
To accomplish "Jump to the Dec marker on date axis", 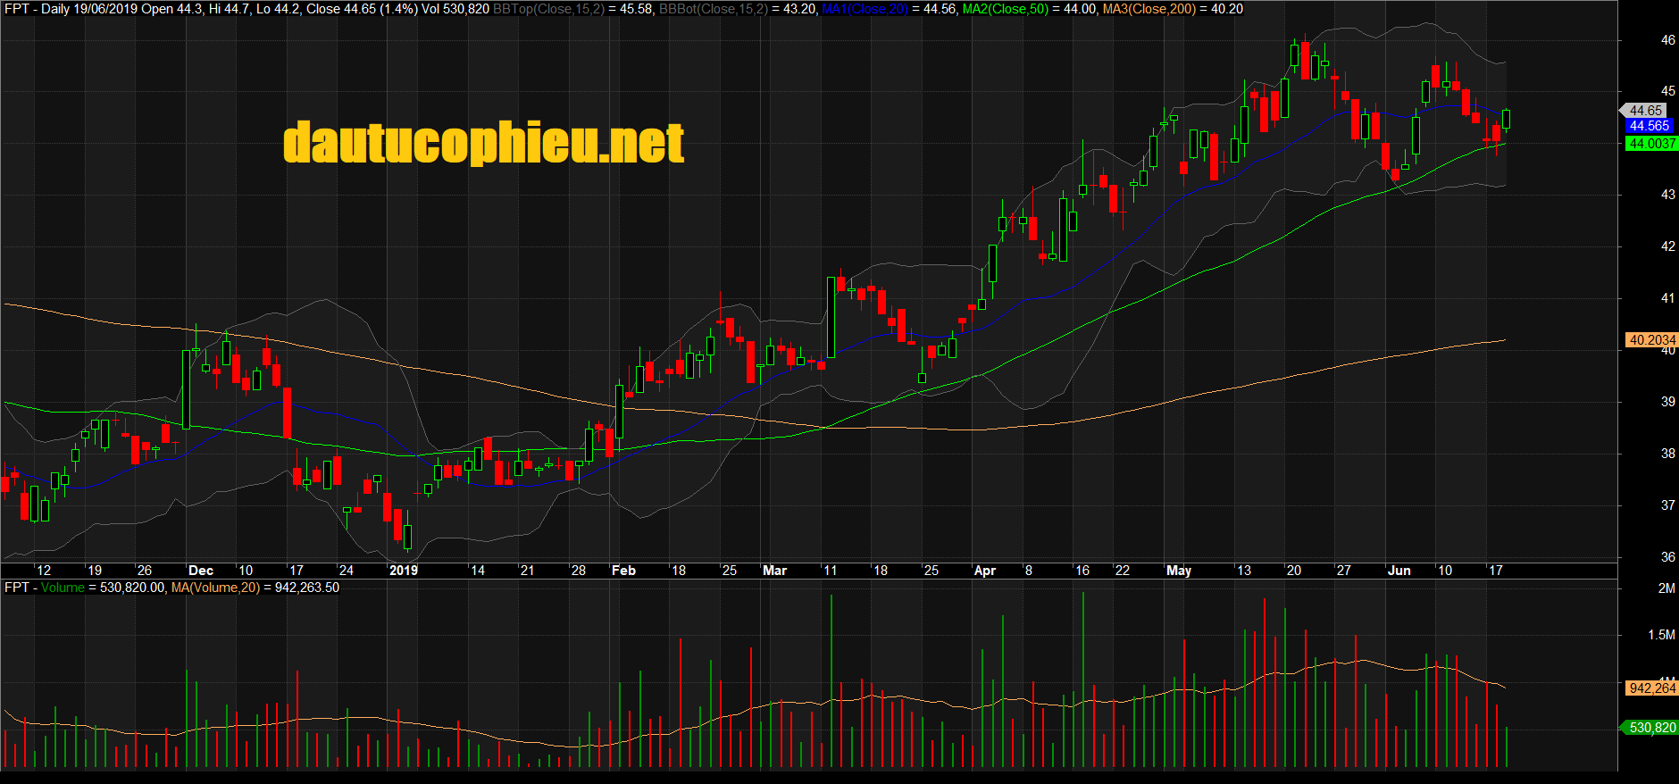I will coord(201,571).
